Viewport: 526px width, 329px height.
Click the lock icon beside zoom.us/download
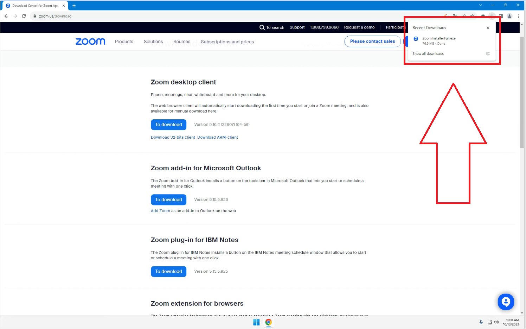tap(34, 16)
